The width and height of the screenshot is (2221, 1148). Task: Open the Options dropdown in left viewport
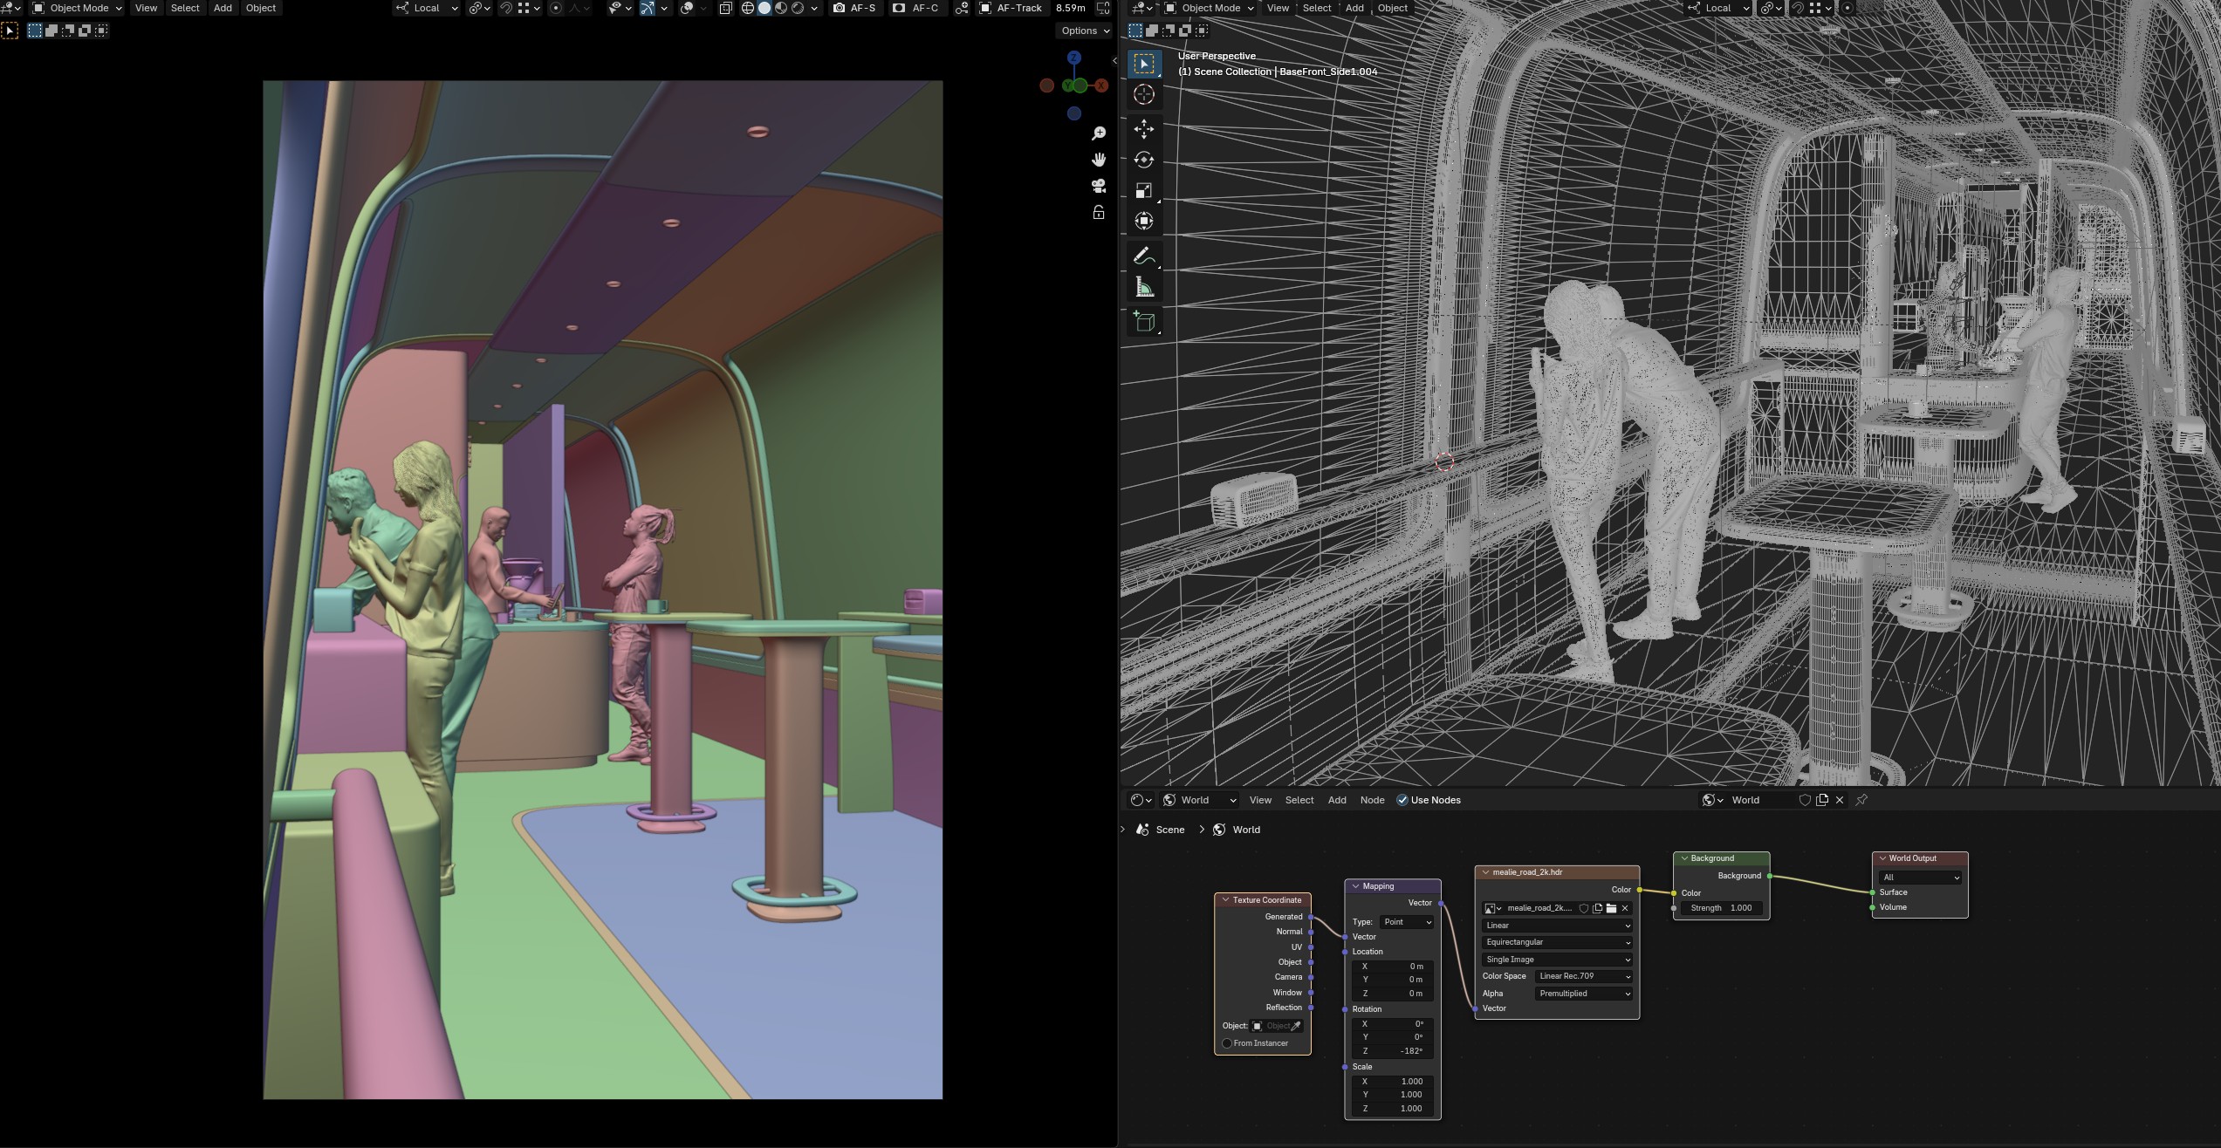tap(1085, 31)
